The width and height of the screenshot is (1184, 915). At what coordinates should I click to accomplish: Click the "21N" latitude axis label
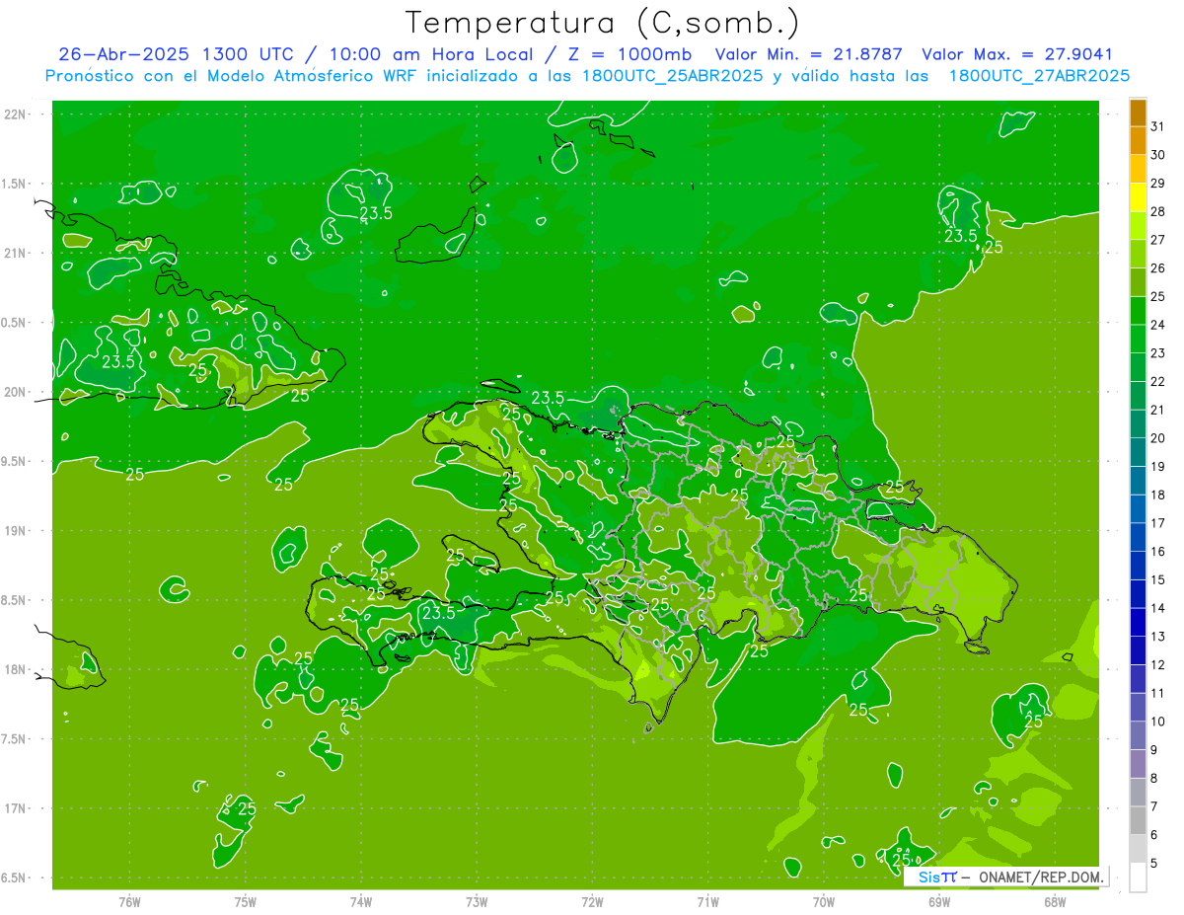(16, 254)
